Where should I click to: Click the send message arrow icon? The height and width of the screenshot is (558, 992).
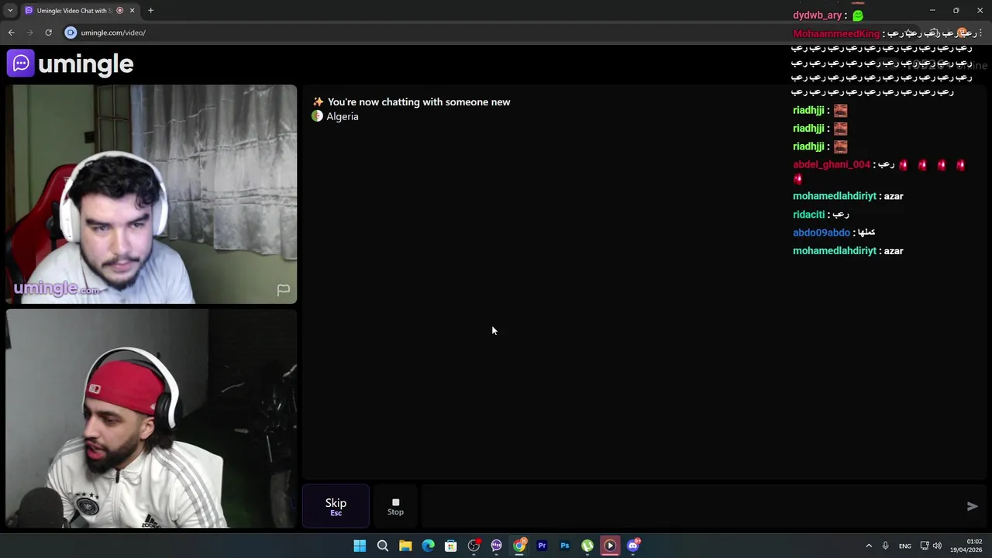tap(972, 506)
